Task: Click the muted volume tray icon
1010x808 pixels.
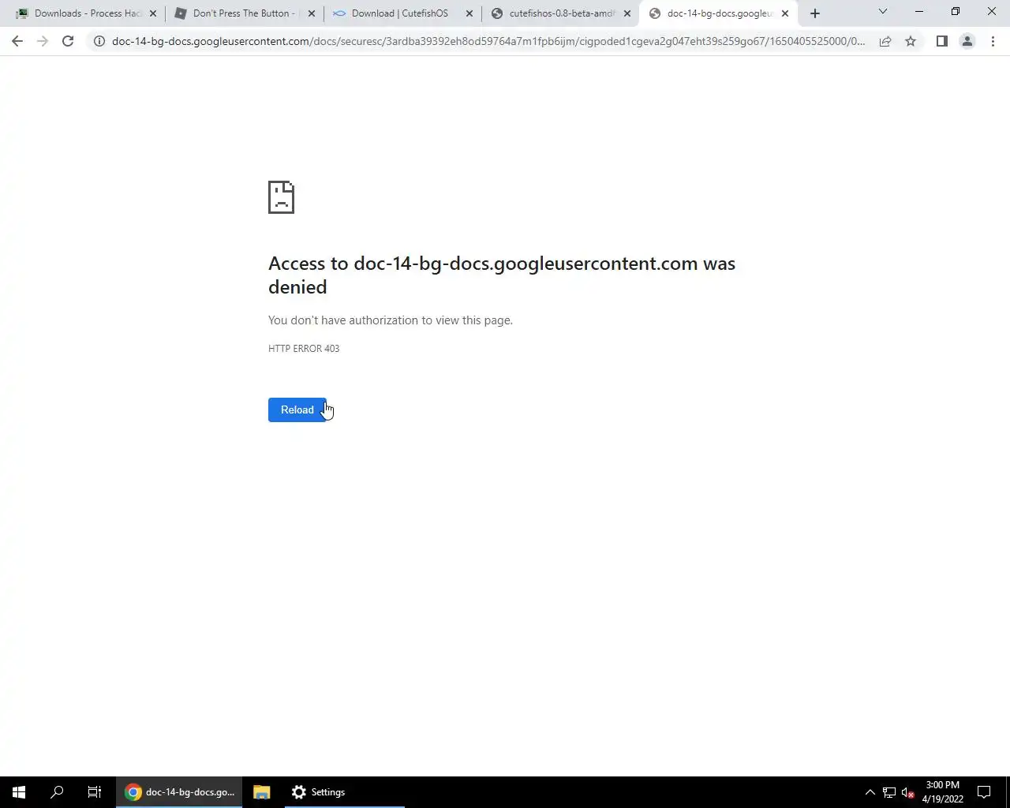Action: pos(908,792)
